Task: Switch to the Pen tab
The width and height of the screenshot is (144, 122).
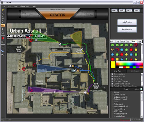Action: click(x=112, y=42)
